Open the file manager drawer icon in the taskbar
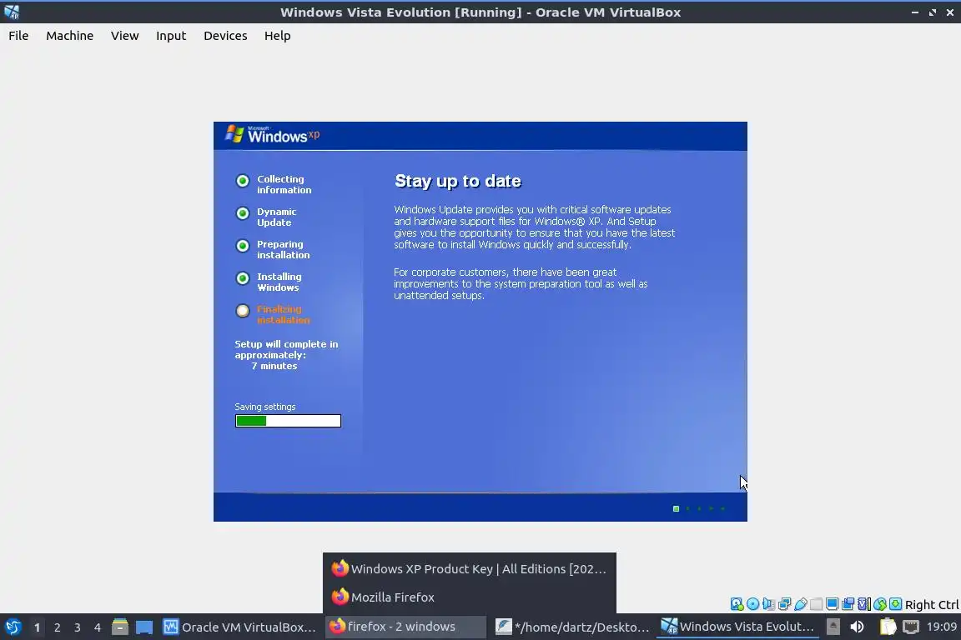The height and width of the screenshot is (640, 961). (x=119, y=627)
